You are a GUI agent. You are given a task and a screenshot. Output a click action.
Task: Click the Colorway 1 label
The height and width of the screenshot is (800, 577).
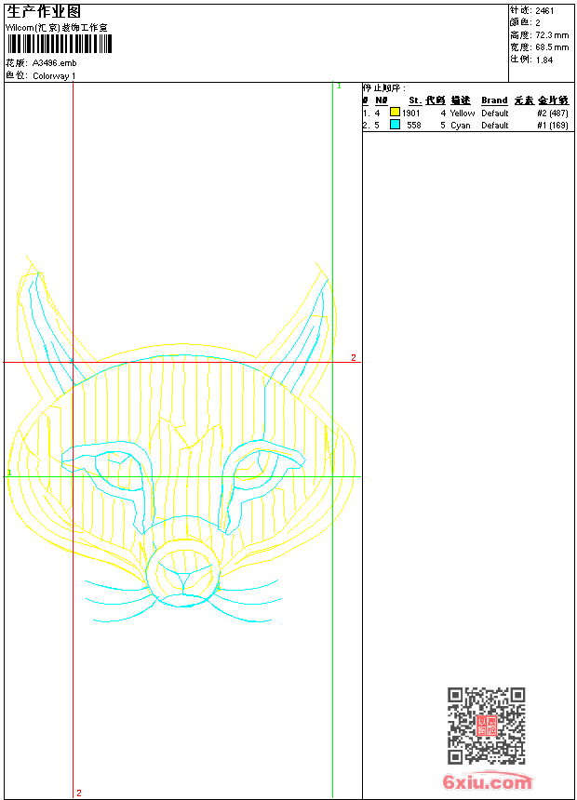click(54, 75)
